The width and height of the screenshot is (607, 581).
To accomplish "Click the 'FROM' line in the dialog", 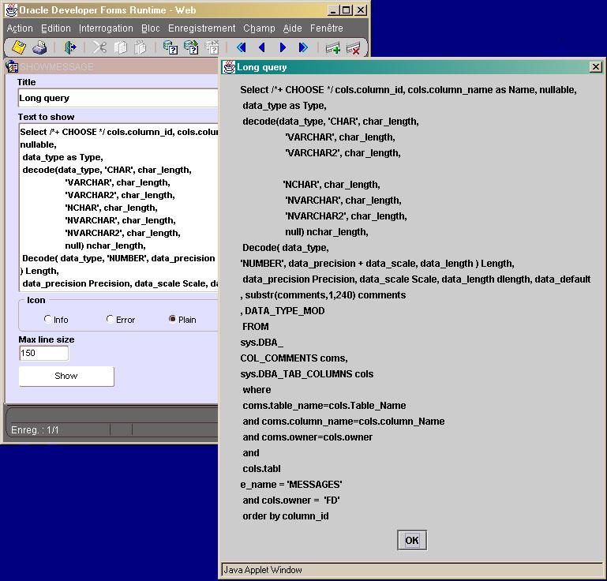I will pos(256,326).
